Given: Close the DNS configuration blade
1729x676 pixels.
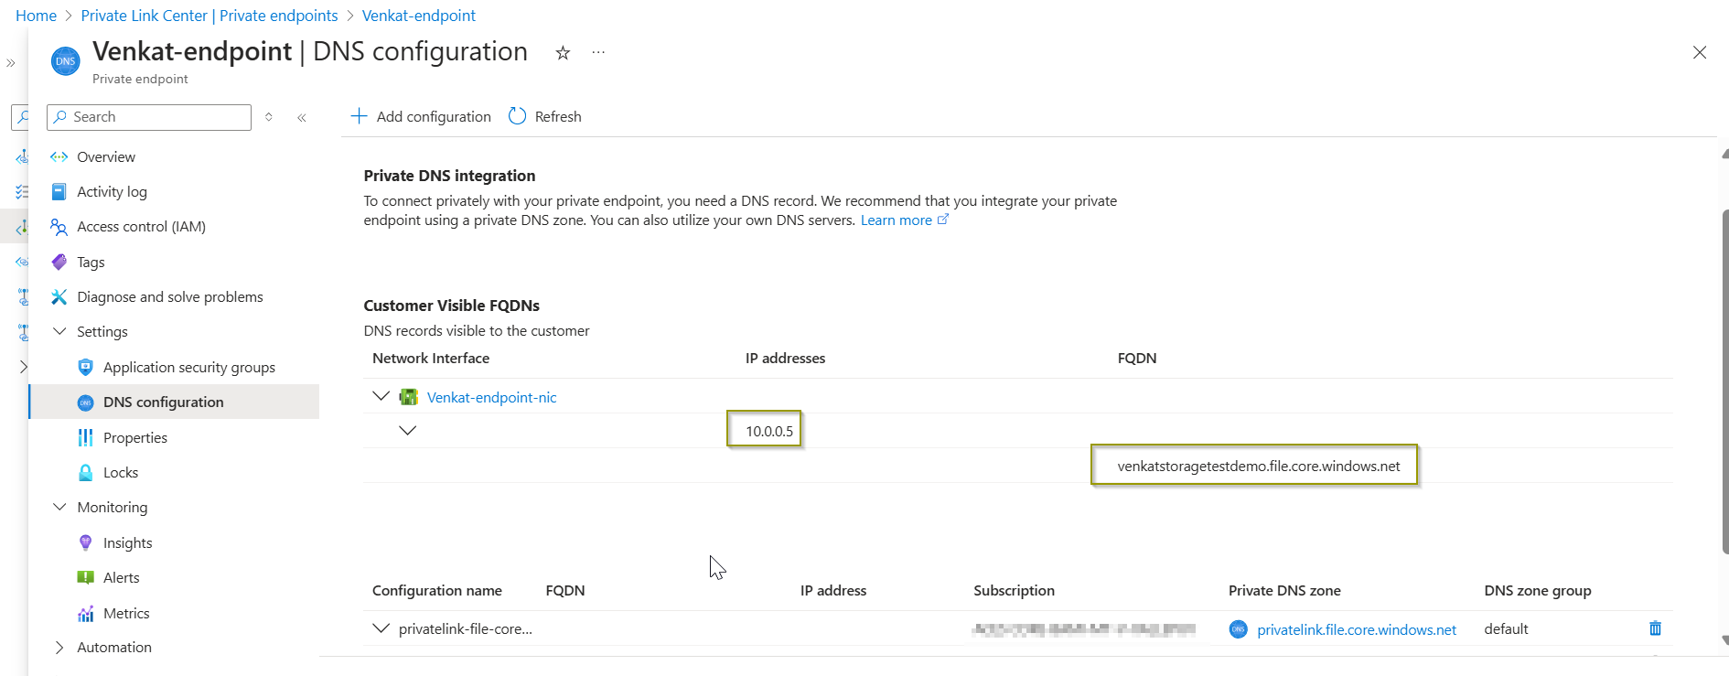Looking at the screenshot, I should (x=1700, y=52).
